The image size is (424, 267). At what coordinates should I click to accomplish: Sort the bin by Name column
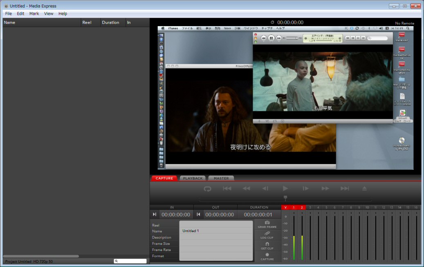point(42,22)
